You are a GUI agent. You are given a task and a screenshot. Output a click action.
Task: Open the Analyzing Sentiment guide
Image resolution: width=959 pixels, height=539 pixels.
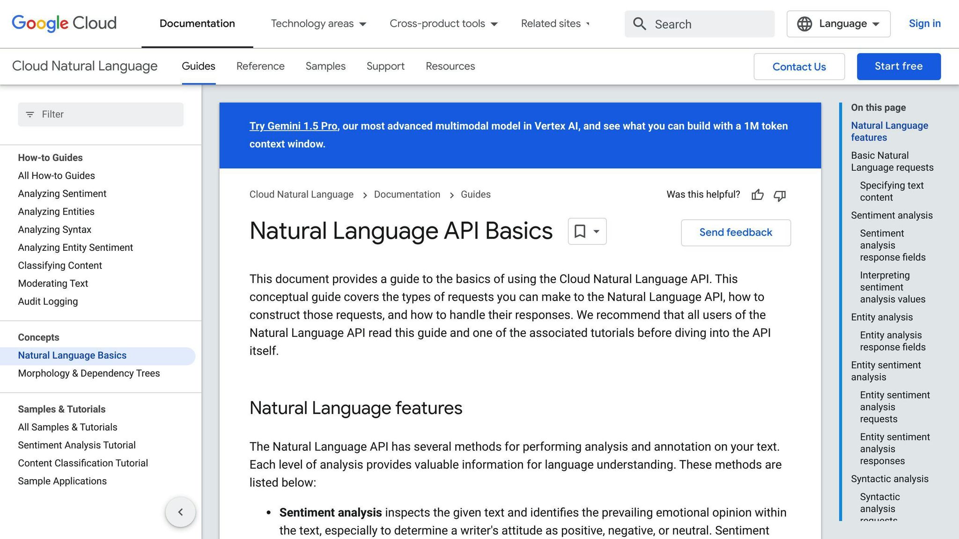pos(62,193)
